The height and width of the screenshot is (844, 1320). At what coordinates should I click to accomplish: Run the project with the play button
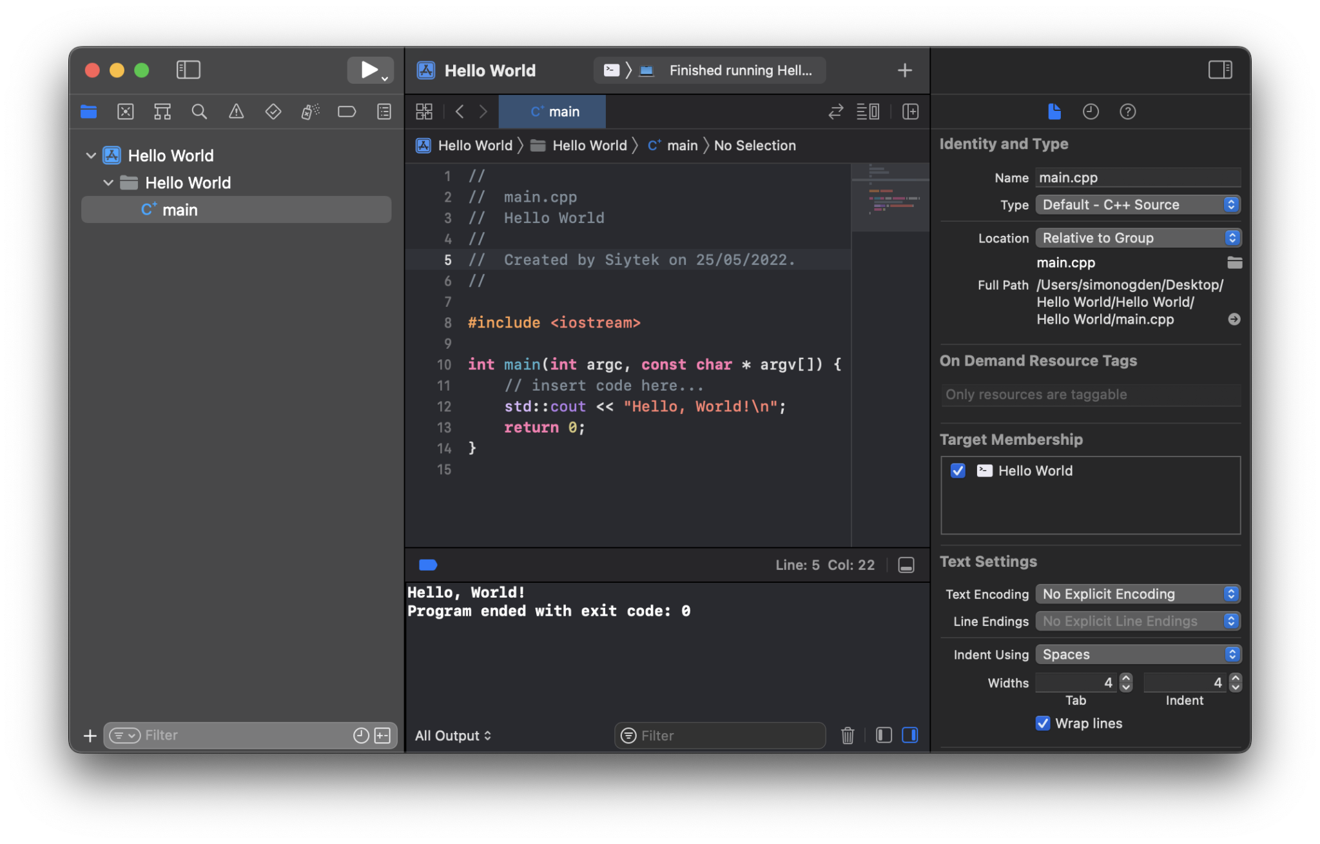(x=367, y=70)
